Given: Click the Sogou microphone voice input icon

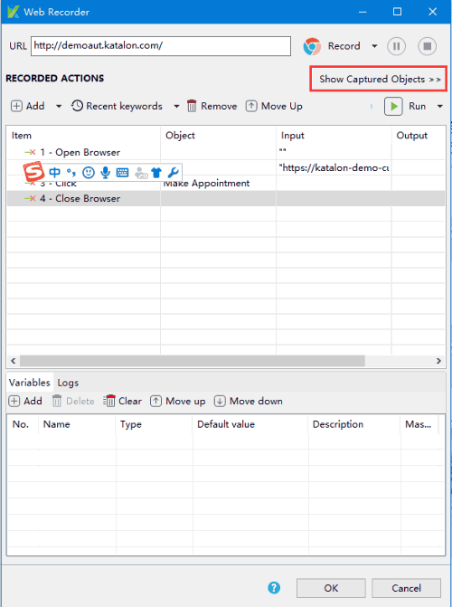Looking at the screenshot, I should (x=105, y=172).
